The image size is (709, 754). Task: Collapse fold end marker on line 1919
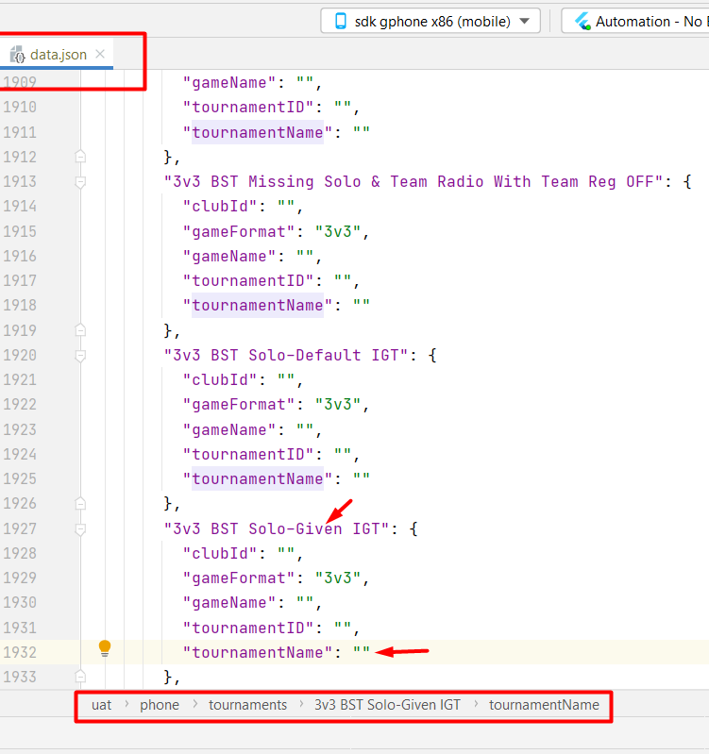coord(80,330)
